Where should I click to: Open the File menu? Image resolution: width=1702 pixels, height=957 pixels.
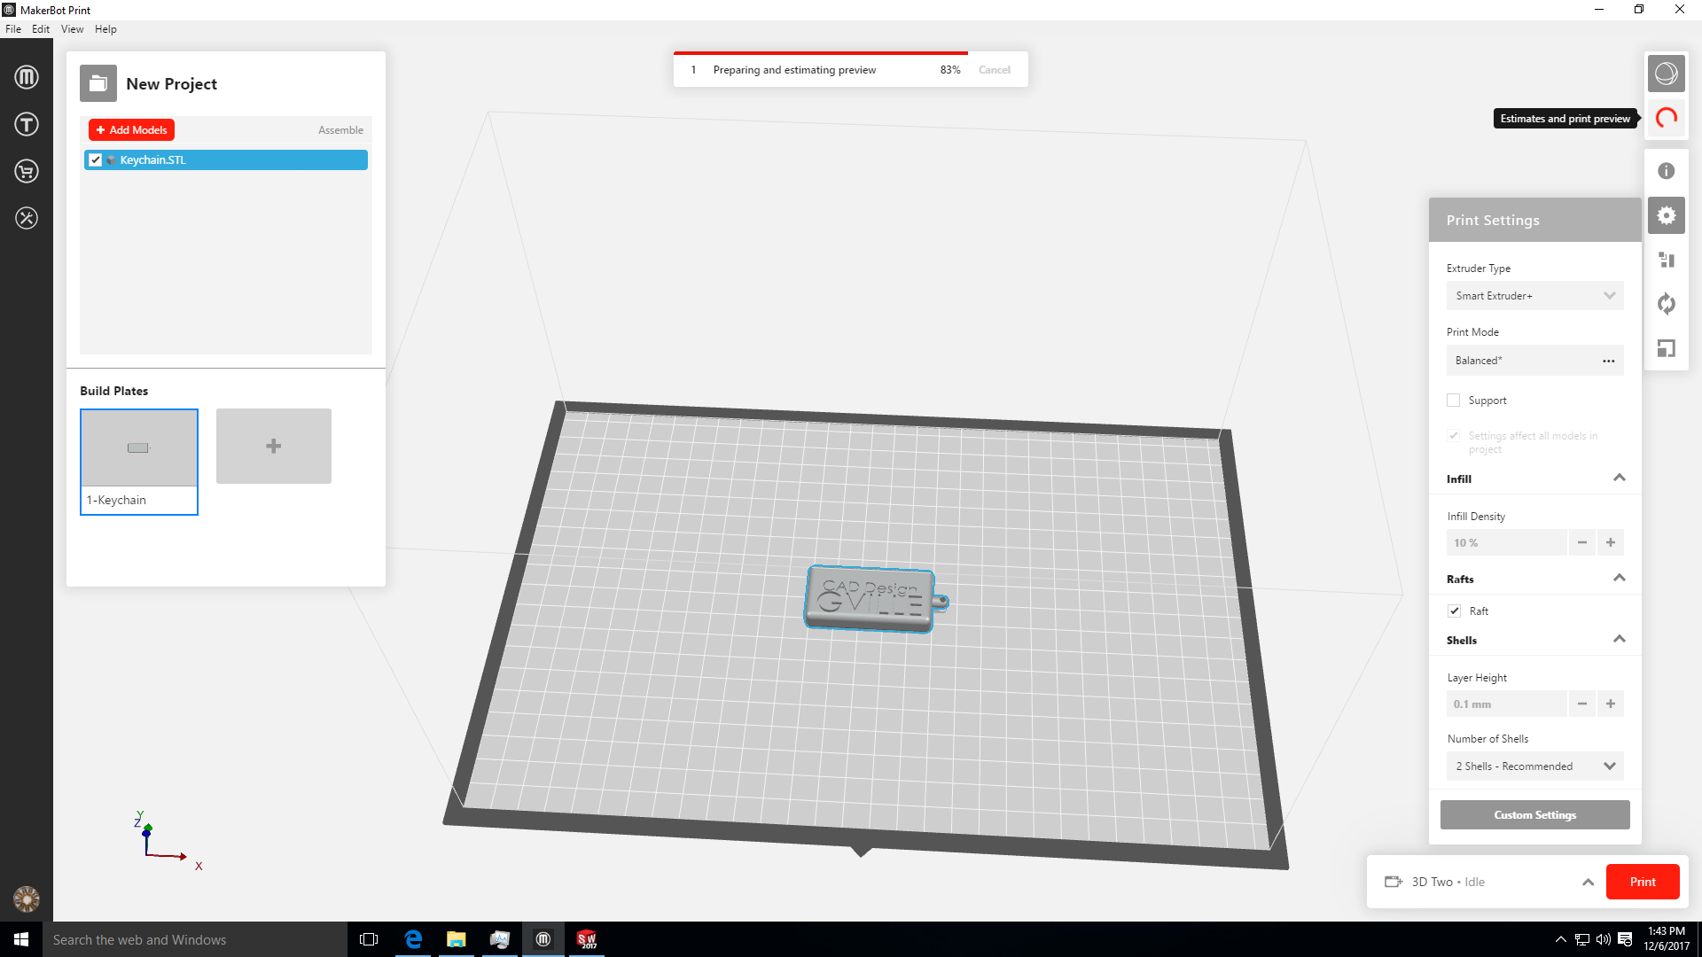[13, 28]
